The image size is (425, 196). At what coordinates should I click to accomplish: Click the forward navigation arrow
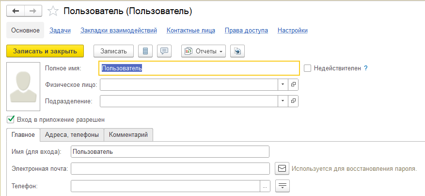click(33, 11)
